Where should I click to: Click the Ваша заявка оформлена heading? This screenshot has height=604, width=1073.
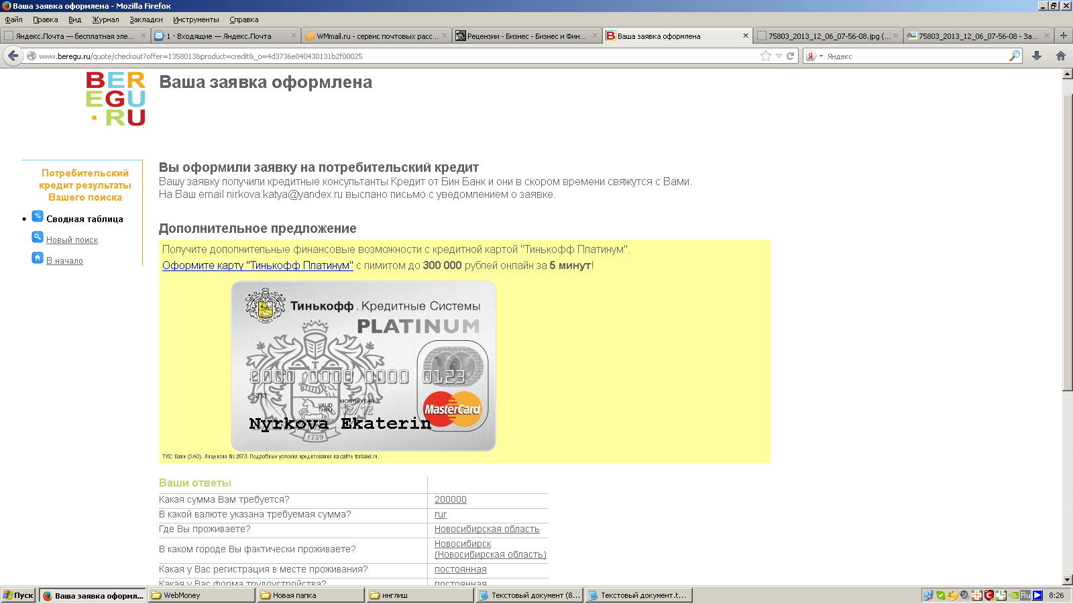pyautogui.click(x=266, y=82)
